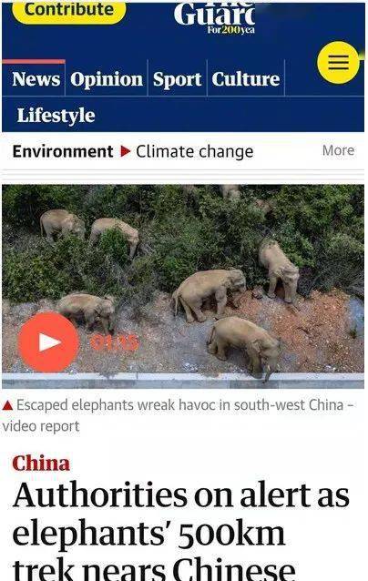Open the Climate change link

tap(195, 152)
